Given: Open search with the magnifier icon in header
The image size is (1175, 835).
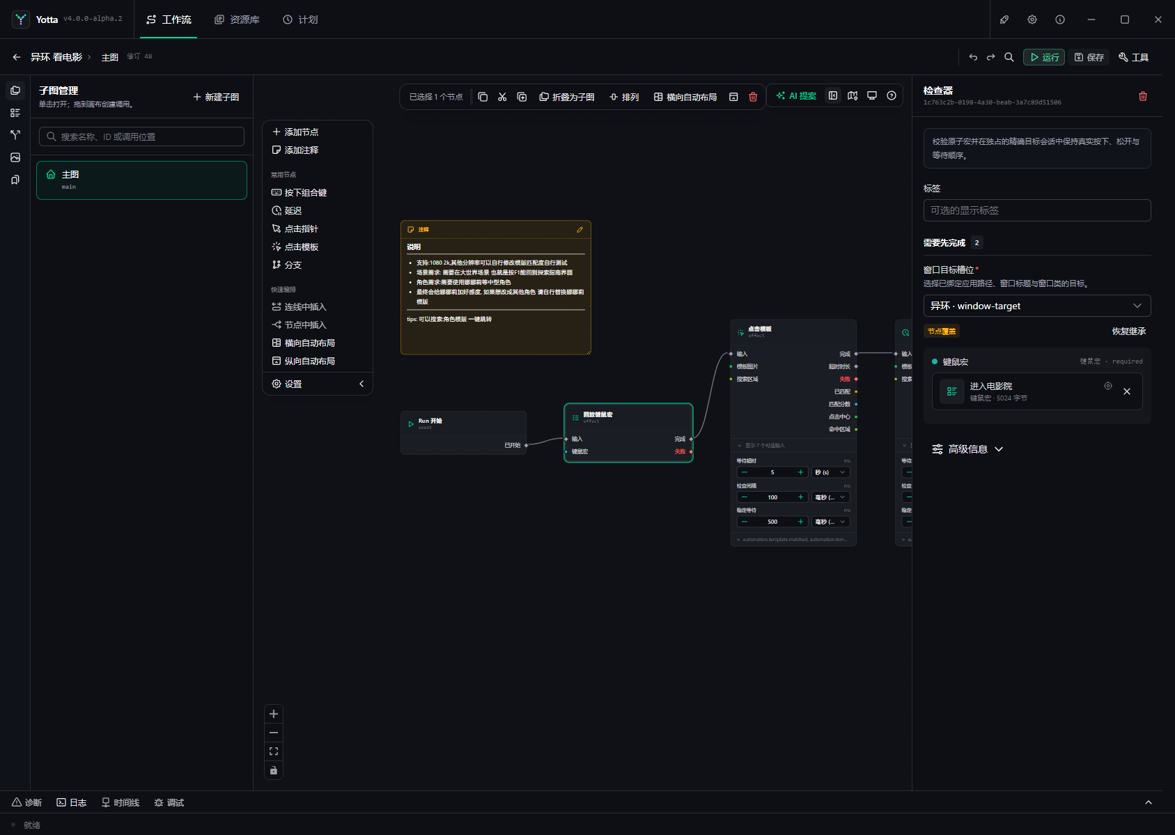Looking at the screenshot, I should (x=1009, y=57).
